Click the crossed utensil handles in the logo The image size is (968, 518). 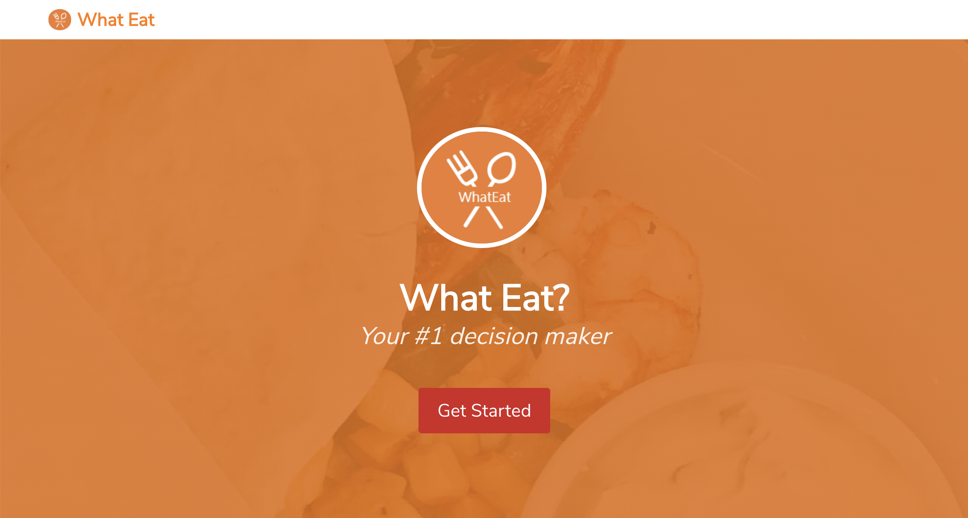[x=483, y=217]
